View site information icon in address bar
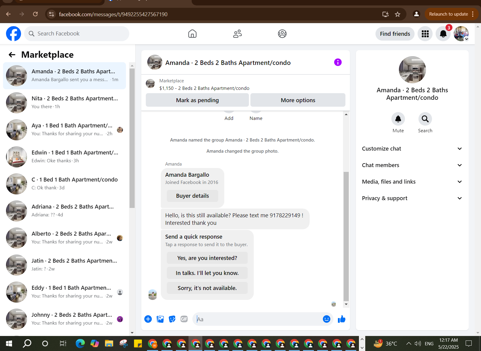 [x=51, y=14]
